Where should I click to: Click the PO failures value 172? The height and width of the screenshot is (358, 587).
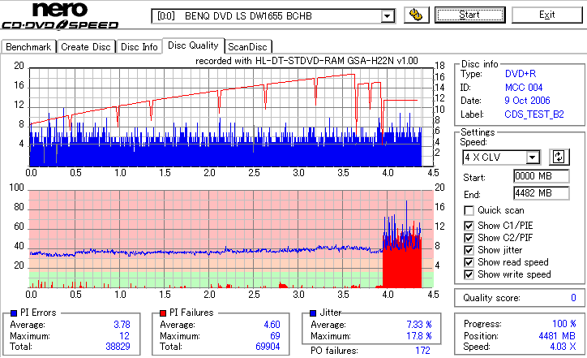[x=422, y=351]
